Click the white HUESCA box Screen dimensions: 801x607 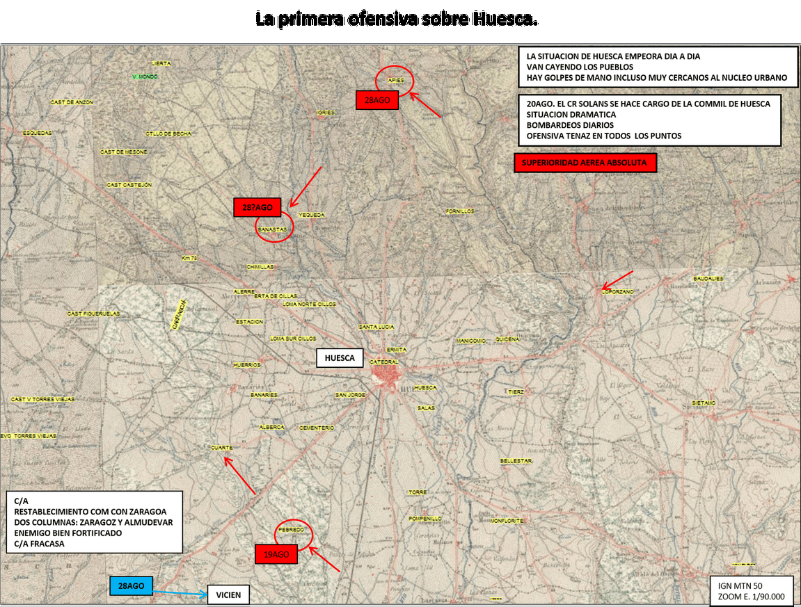coord(340,358)
